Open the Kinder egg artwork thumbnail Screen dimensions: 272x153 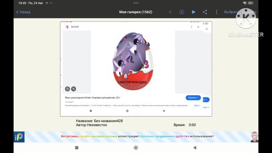(136, 69)
